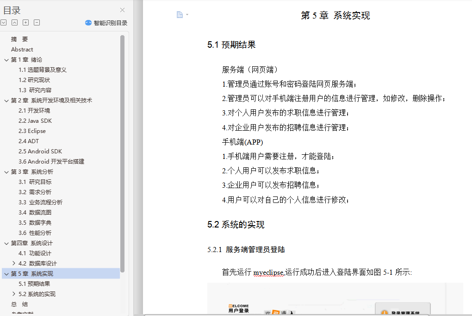Screen dimensions: 472x316
Task: Select 3.3 业务流程分析 in outline
Action: click(40, 202)
